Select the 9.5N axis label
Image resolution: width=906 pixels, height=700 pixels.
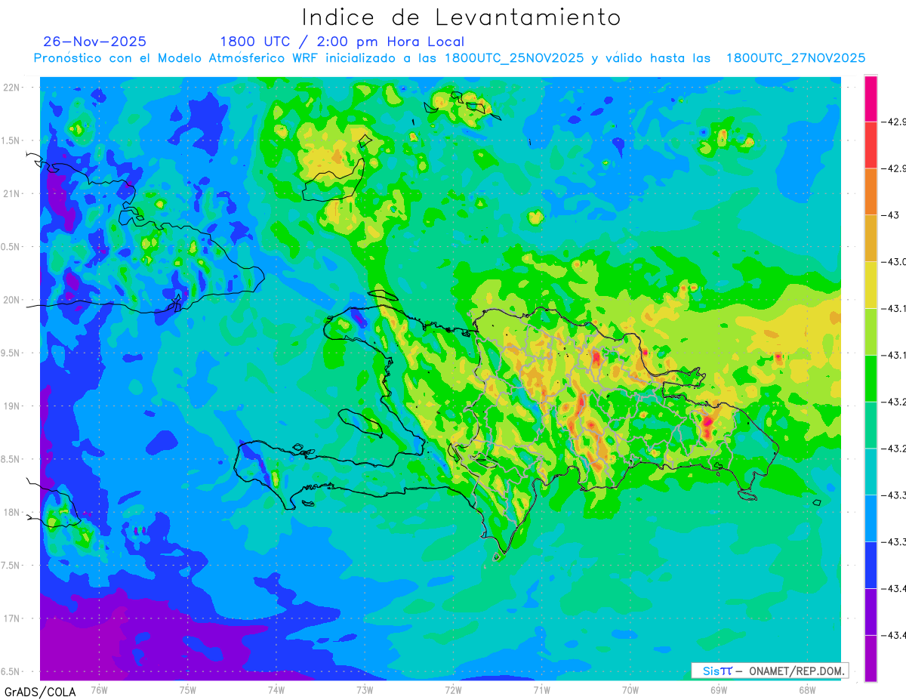pos(11,353)
